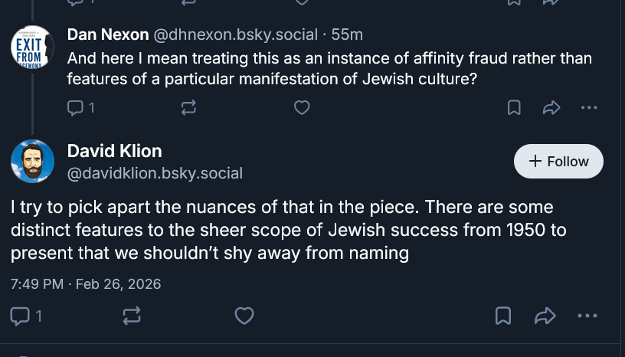Open more options on Dan Nexon's post

pyautogui.click(x=588, y=108)
